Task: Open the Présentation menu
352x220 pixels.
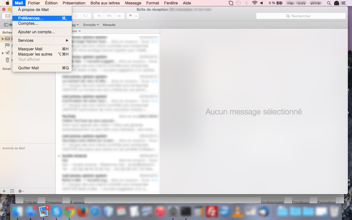Action: point(74,3)
